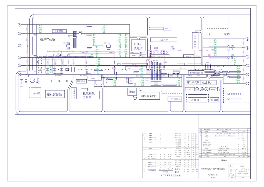
Task: Select the 1780热连轧厂总平面布置图 title cell
Action: pyautogui.click(x=213, y=169)
